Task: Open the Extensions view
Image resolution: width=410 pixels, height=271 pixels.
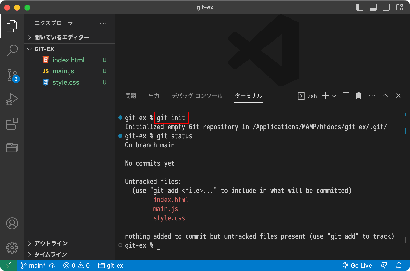Action: pos(12,124)
